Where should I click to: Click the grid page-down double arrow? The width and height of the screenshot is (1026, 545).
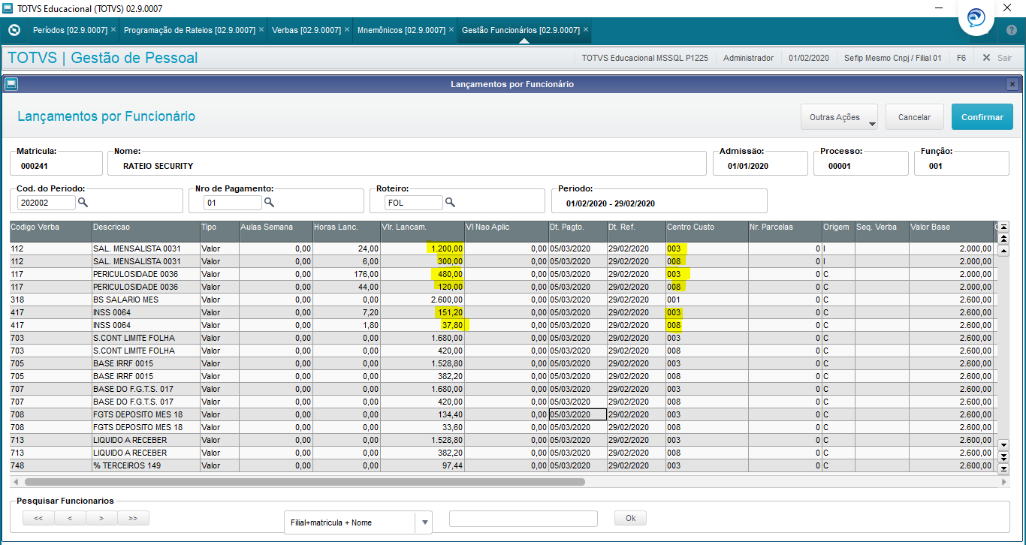click(x=1003, y=456)
